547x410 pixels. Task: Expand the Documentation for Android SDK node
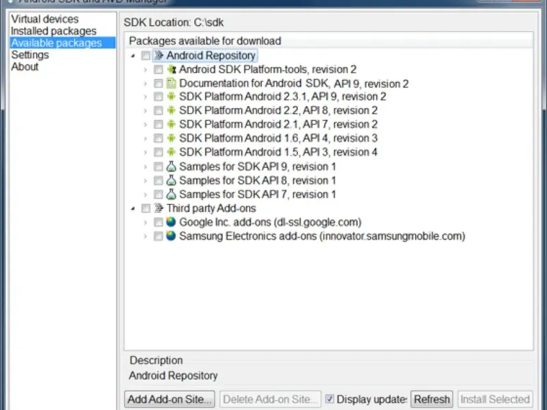(x=146, y=83)
